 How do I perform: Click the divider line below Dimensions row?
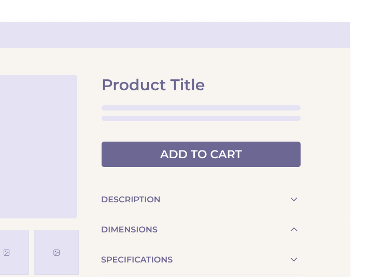[200, 244]
